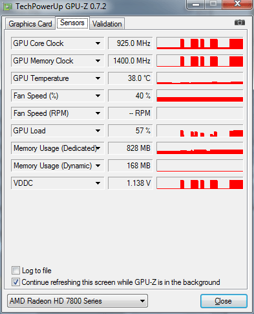Click the 925.0 MHz core clock value field
The width and height of the screenshot is (254, 314).
click(x=131, y=43)
